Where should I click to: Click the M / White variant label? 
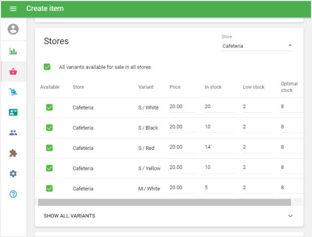click(149, 189)
